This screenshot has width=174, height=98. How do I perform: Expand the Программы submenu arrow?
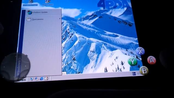click(x=60, y=19)
